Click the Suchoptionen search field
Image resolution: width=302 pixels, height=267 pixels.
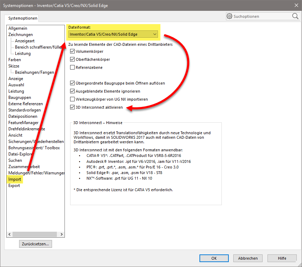click(x=262, y=16)
